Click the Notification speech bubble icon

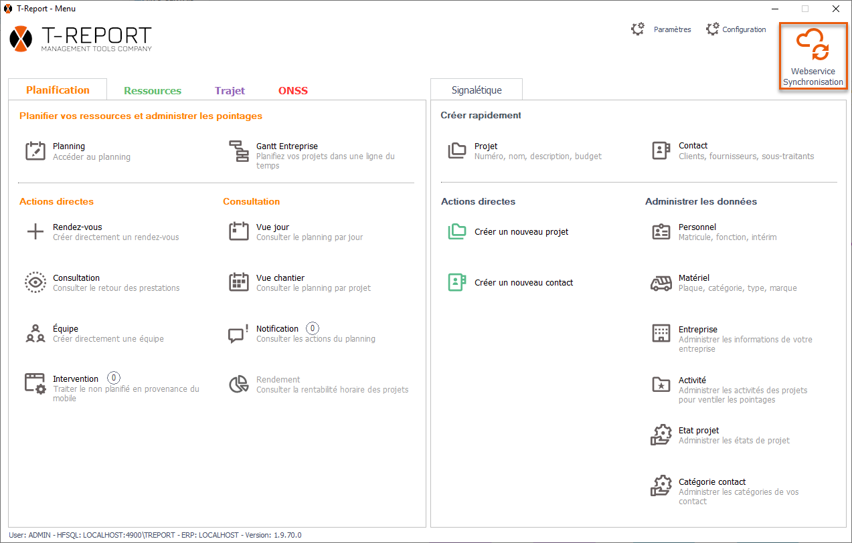click(x=238, y=333)
